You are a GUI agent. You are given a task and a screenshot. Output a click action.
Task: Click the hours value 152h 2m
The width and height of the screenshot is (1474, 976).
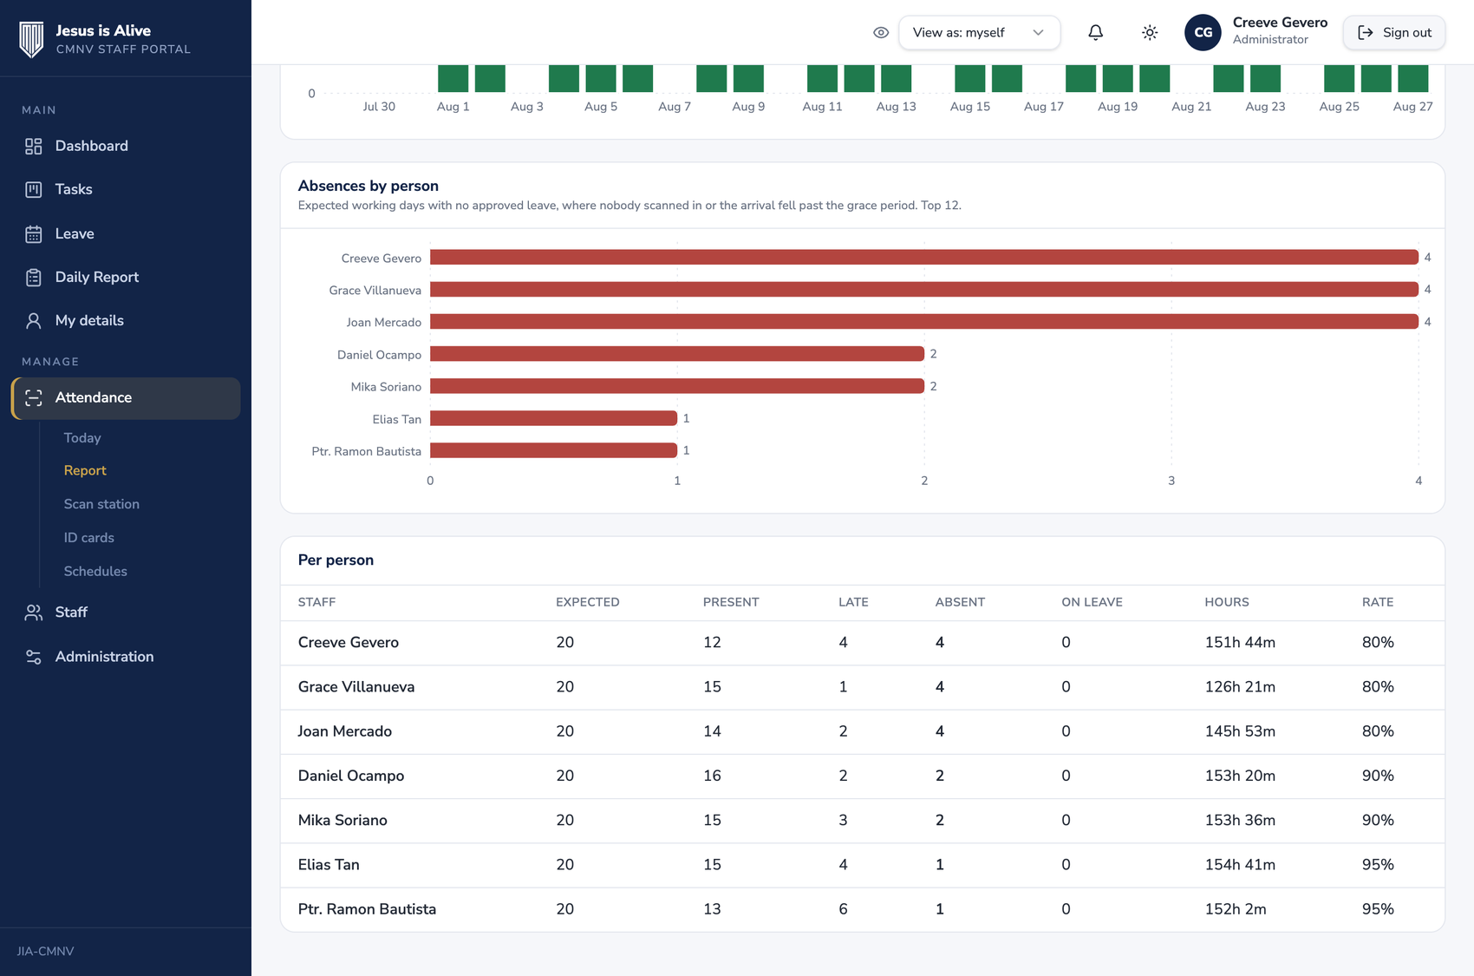[x=1236, y=909]
